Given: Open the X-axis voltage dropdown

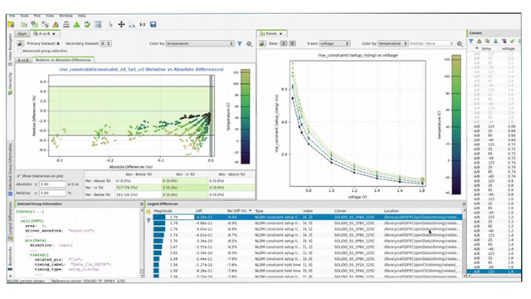Looking at the screenshot, I should pyautogui.click(x=334, y=43).
